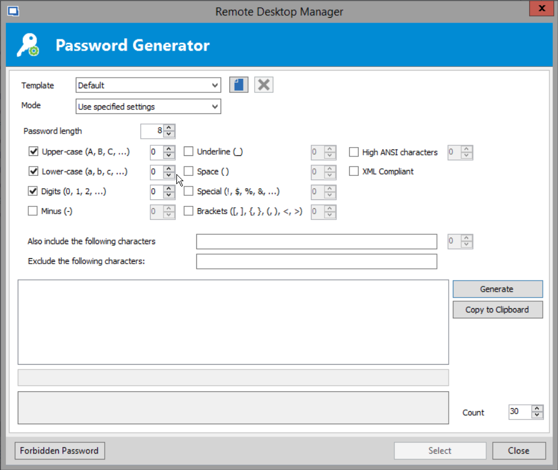Click the Count number field
Screen dimensions: 558x470
click(x=520, y=412)
